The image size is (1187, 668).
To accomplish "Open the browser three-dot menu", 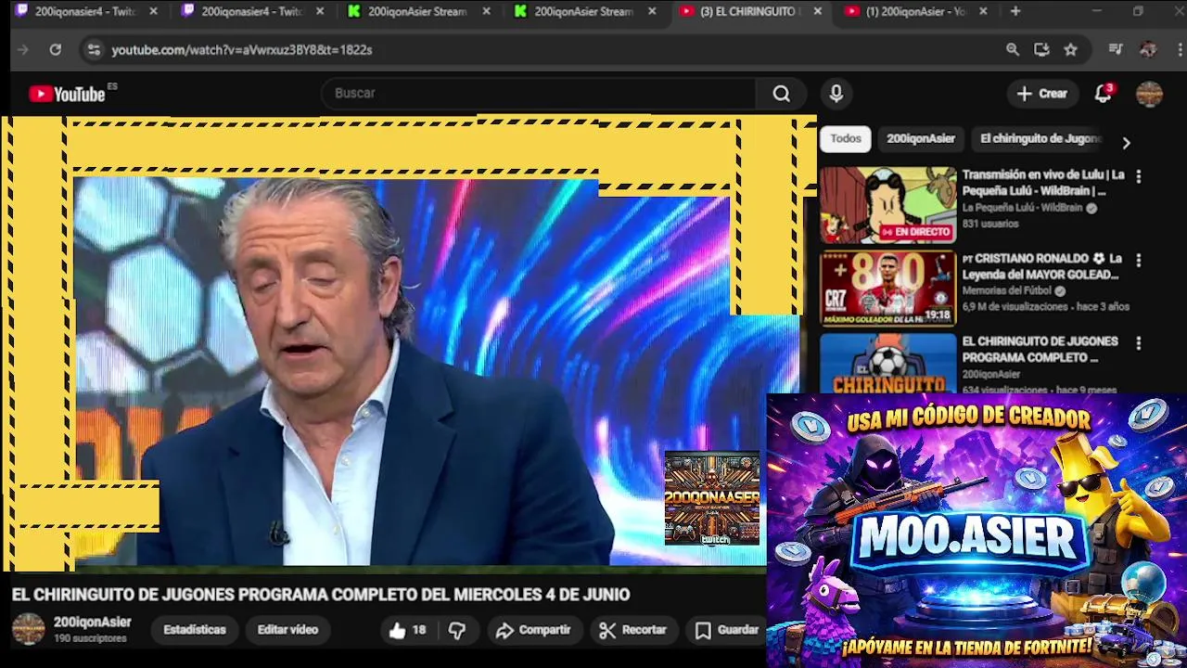I will tap(1181, 50).
